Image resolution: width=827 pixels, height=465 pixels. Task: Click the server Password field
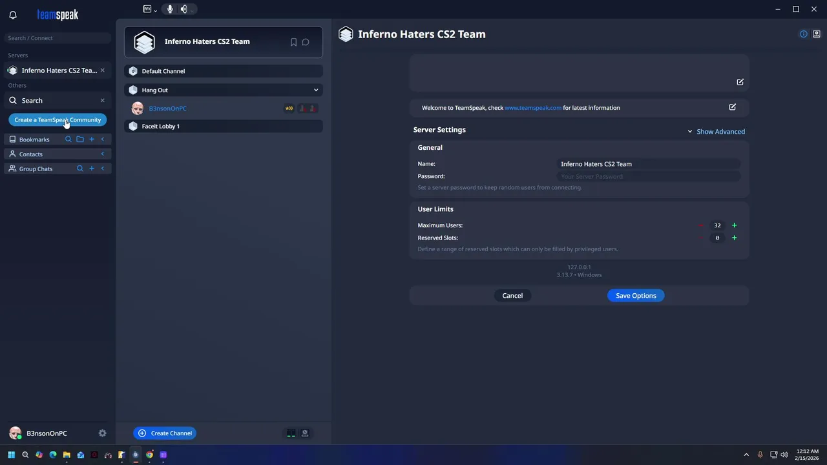pos(649,176)
